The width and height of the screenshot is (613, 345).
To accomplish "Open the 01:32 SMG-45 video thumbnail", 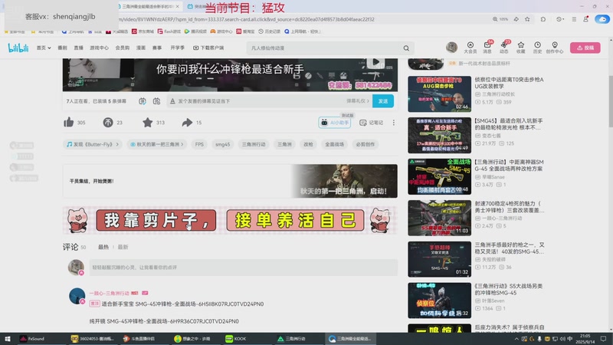I will [439, 259].
